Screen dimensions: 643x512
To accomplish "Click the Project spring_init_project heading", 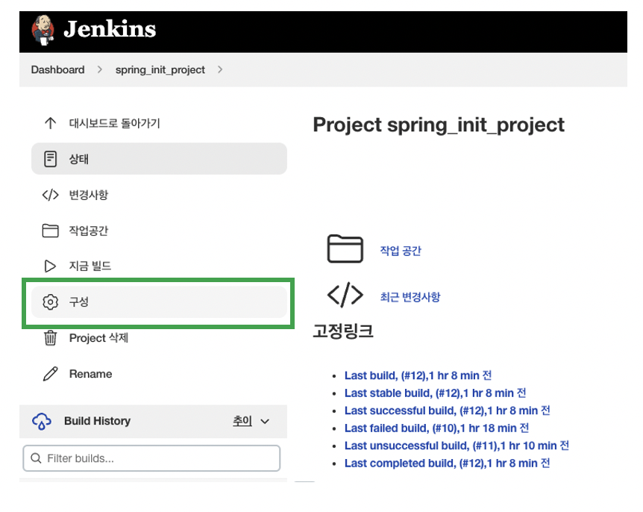I will (x=439, y=125).
